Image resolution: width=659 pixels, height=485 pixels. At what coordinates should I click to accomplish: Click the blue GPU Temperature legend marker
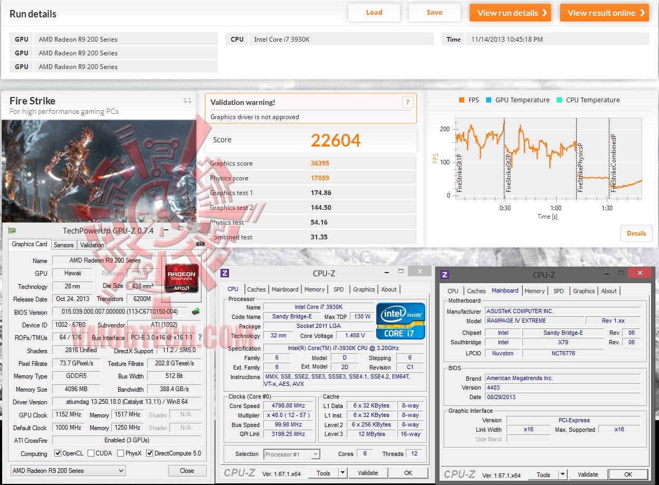[x=488, y=100]
